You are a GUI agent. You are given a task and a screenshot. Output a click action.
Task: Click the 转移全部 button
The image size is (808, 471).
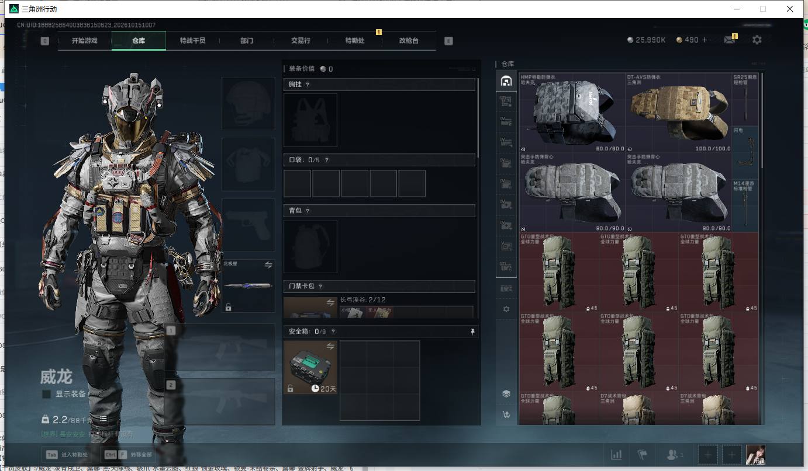point(129,455)
